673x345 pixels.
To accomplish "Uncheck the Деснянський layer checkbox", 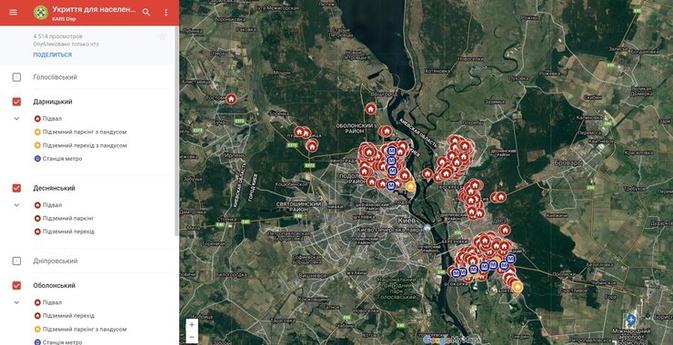I will coord(16,188).
